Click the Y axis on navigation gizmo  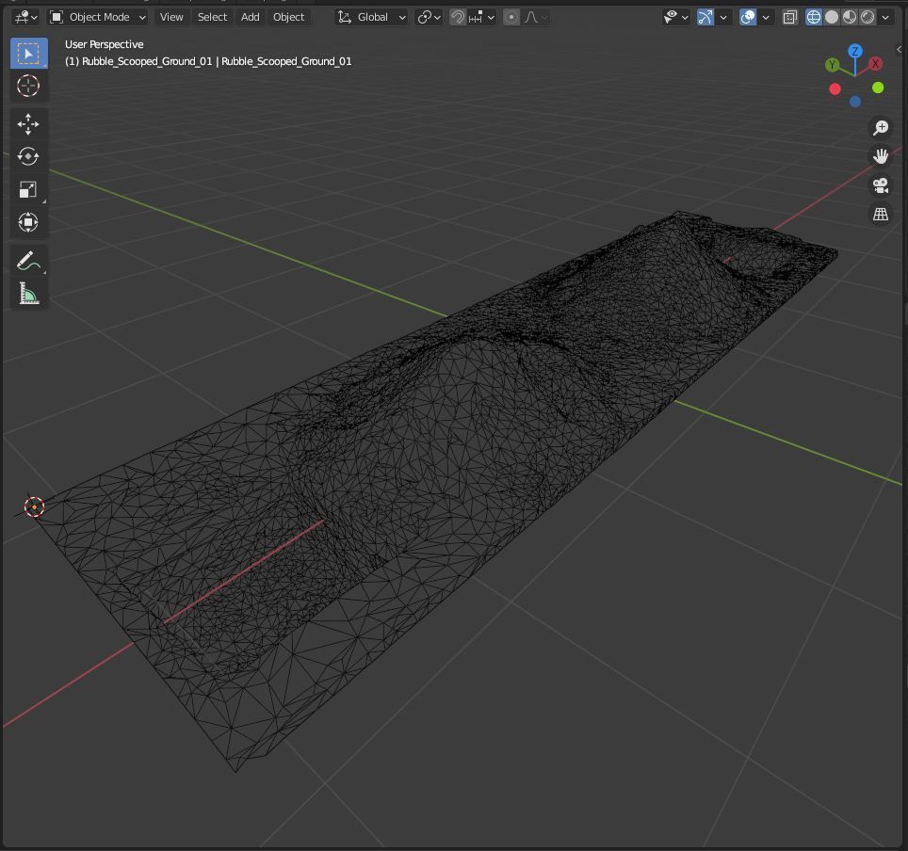(832, 65)
